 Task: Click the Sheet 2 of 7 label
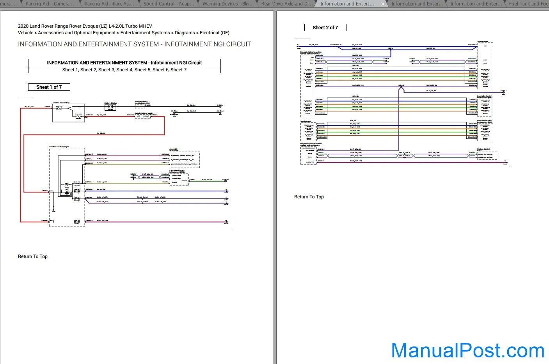(325, 28)
